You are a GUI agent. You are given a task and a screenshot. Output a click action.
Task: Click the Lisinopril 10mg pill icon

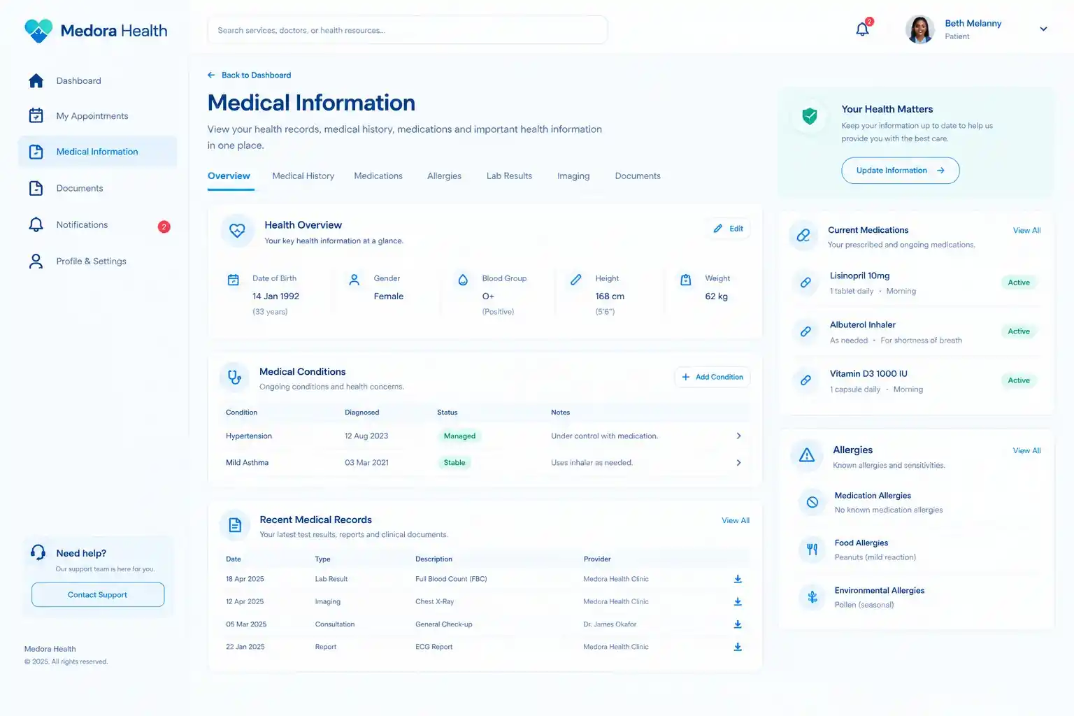click(805, 282)
